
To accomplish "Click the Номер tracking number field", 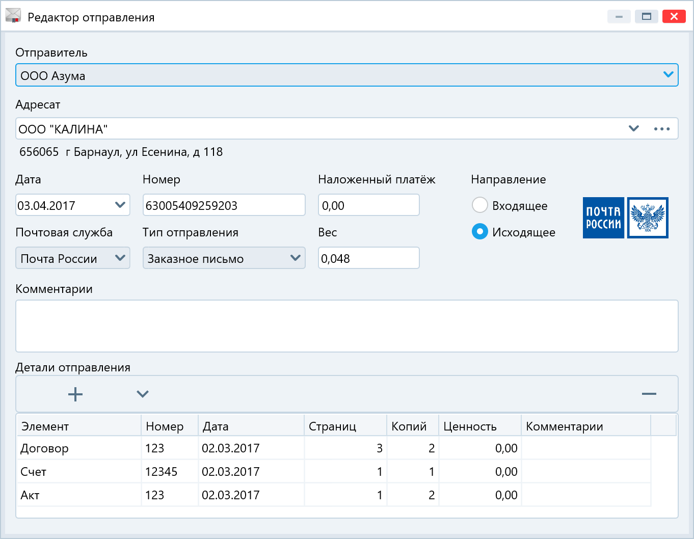I will [224, 205].
